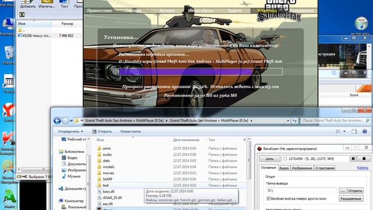Select the 45258-heavy-sni file in WinRAR

point(34,36)
